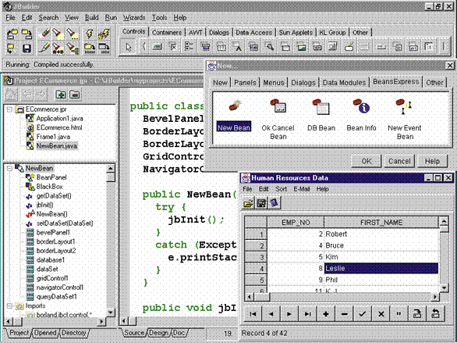
Task: Select the Robert cell in the grid
Action: (381, 234)
